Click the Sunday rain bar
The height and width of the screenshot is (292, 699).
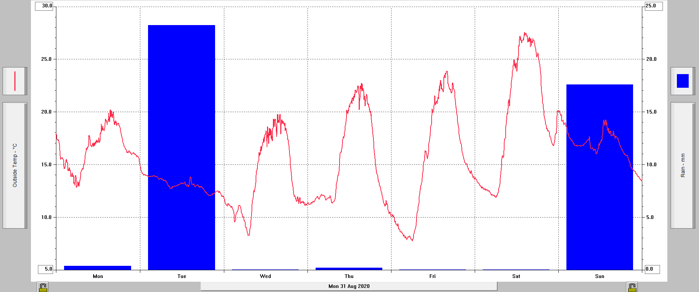coord(599,177)
